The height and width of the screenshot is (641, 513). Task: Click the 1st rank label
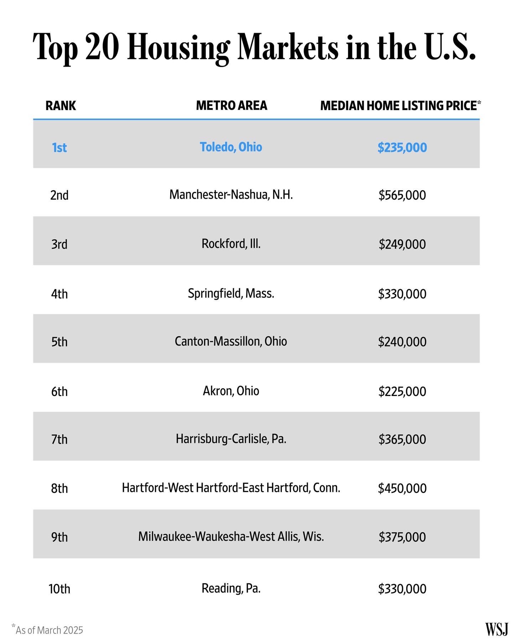59,147
